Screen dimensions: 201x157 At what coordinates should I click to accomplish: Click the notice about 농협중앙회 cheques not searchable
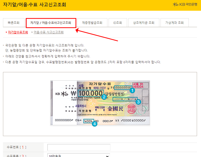coord(46,50)
